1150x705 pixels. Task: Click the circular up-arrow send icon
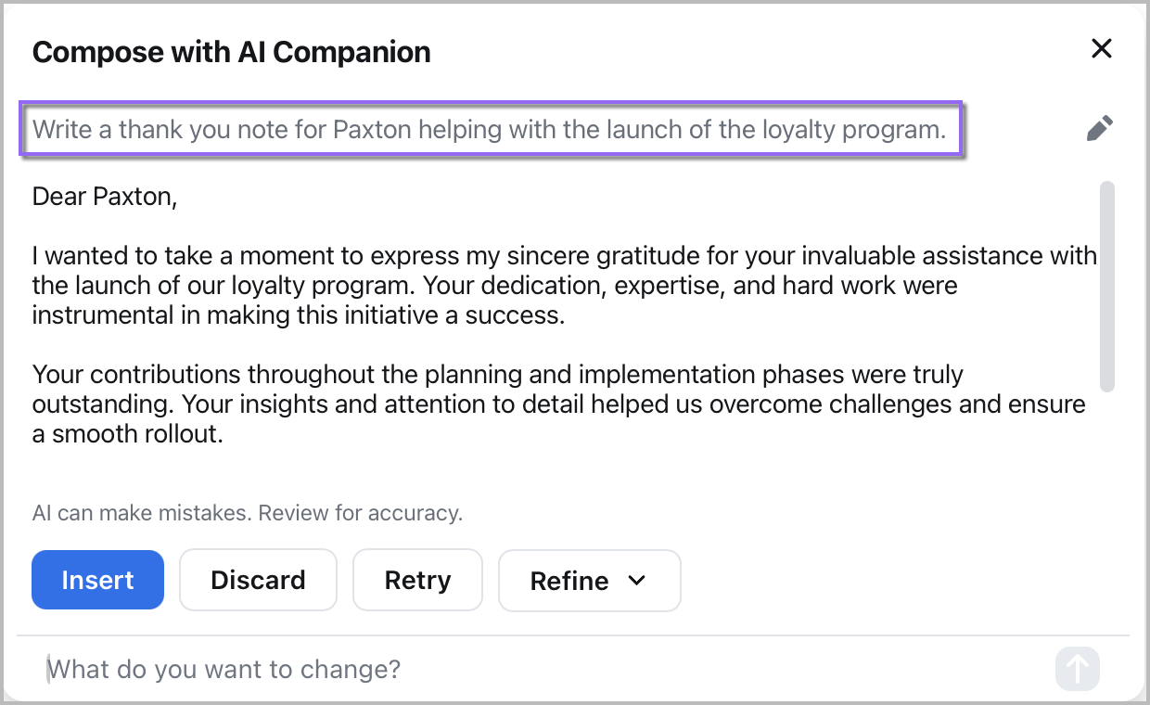pyautogui.click(x=1077, y=668)
